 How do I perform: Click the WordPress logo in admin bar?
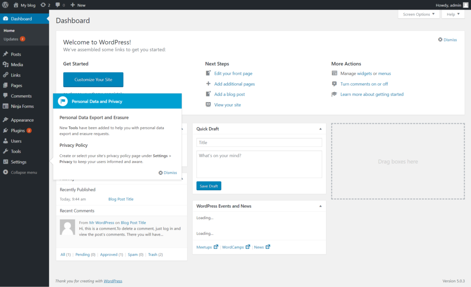click(x=6, y=5)
